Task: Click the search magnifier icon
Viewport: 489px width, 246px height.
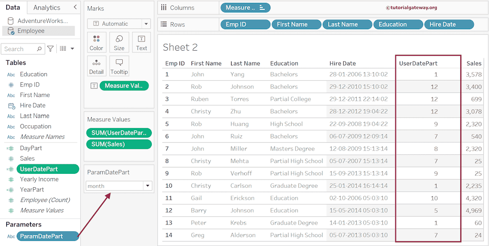Action: 39,49
